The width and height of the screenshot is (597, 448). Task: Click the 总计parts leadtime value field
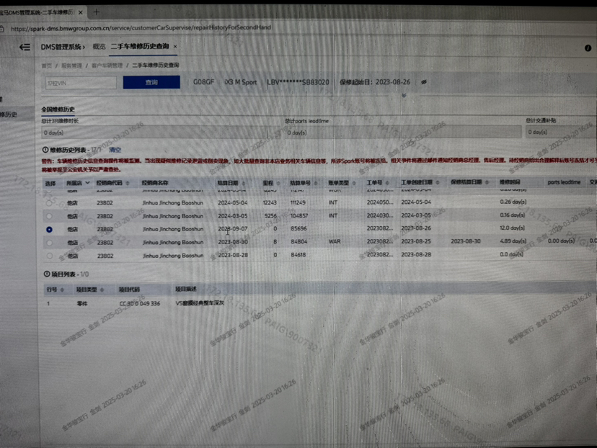coord(403,133)
